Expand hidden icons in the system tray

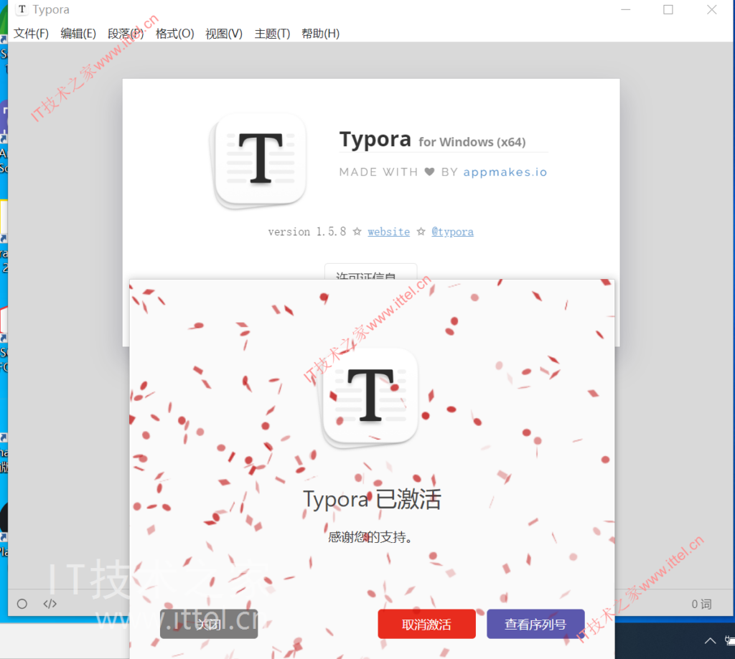[710, 640]
